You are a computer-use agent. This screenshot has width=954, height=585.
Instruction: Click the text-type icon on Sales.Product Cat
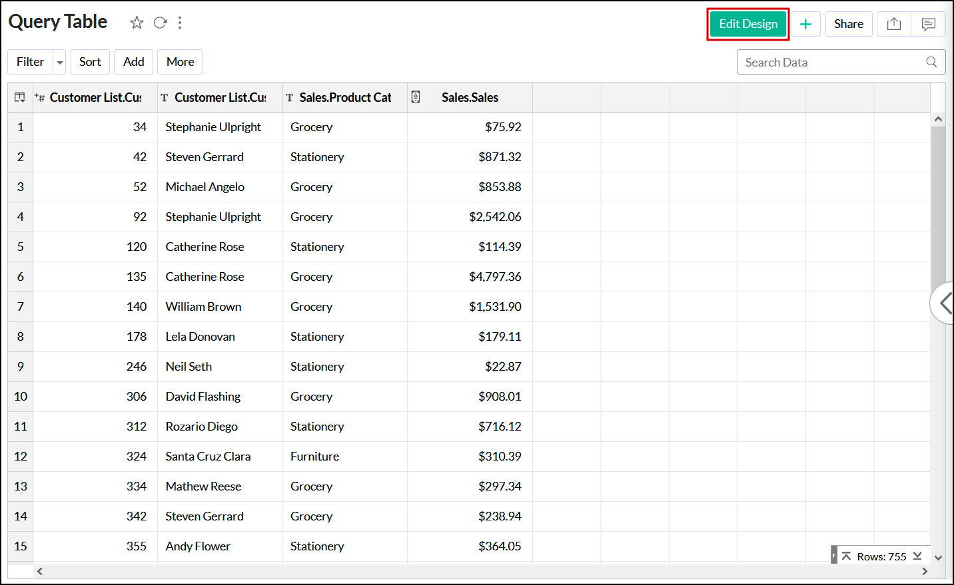[290, 97]
